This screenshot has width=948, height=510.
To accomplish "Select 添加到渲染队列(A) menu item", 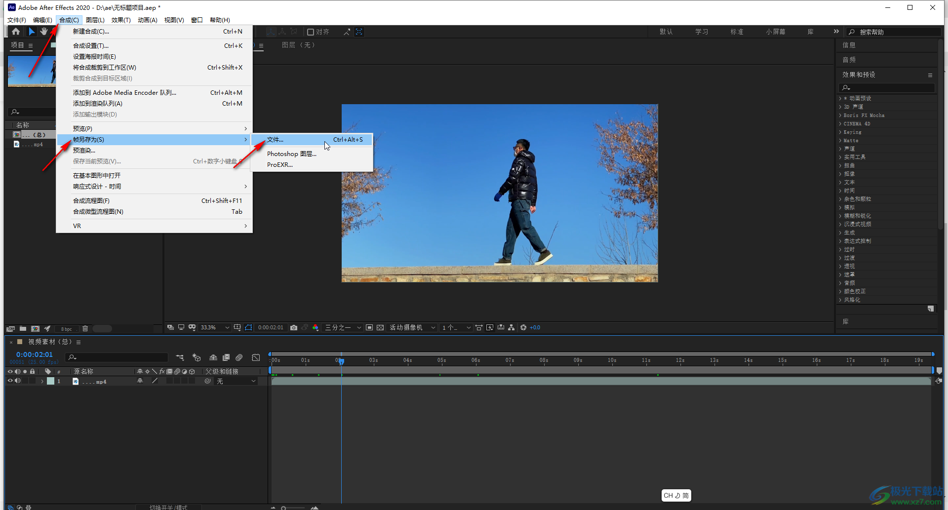I will [155, 104].
